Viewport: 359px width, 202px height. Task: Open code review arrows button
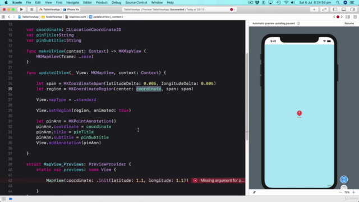pyautogui.click(x=324, y=10)
